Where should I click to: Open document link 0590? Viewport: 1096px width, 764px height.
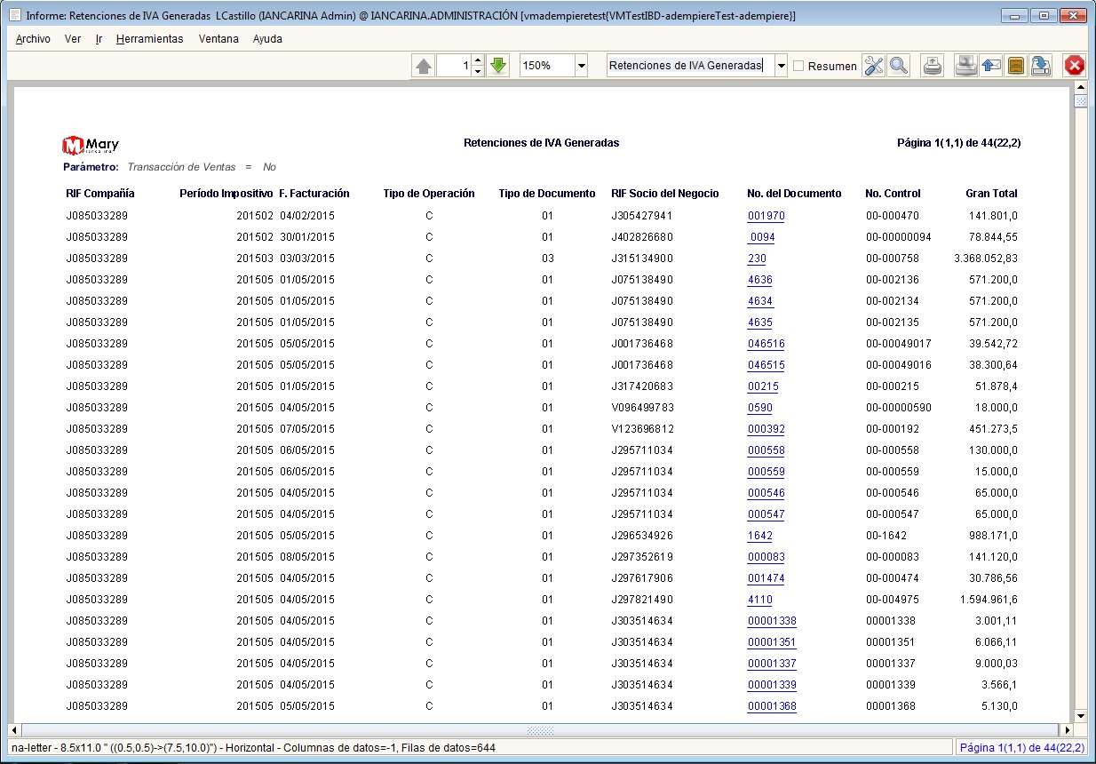(x=759, y=408)
